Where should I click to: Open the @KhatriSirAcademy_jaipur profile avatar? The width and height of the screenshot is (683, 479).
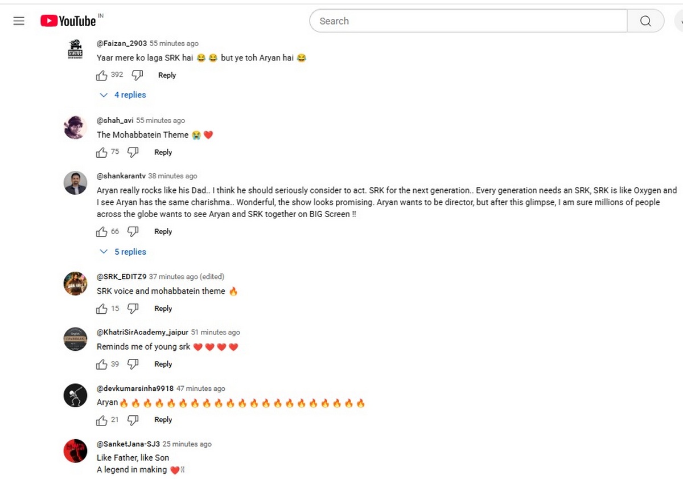75,339
